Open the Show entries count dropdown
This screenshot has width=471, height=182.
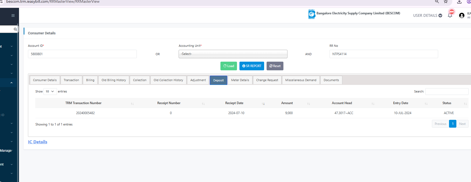[x=50, y=91]
